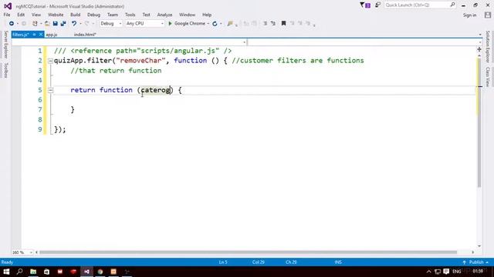Click the Redo arrow icon
This screenshot has width=494, height=277.
click(86, 24)
